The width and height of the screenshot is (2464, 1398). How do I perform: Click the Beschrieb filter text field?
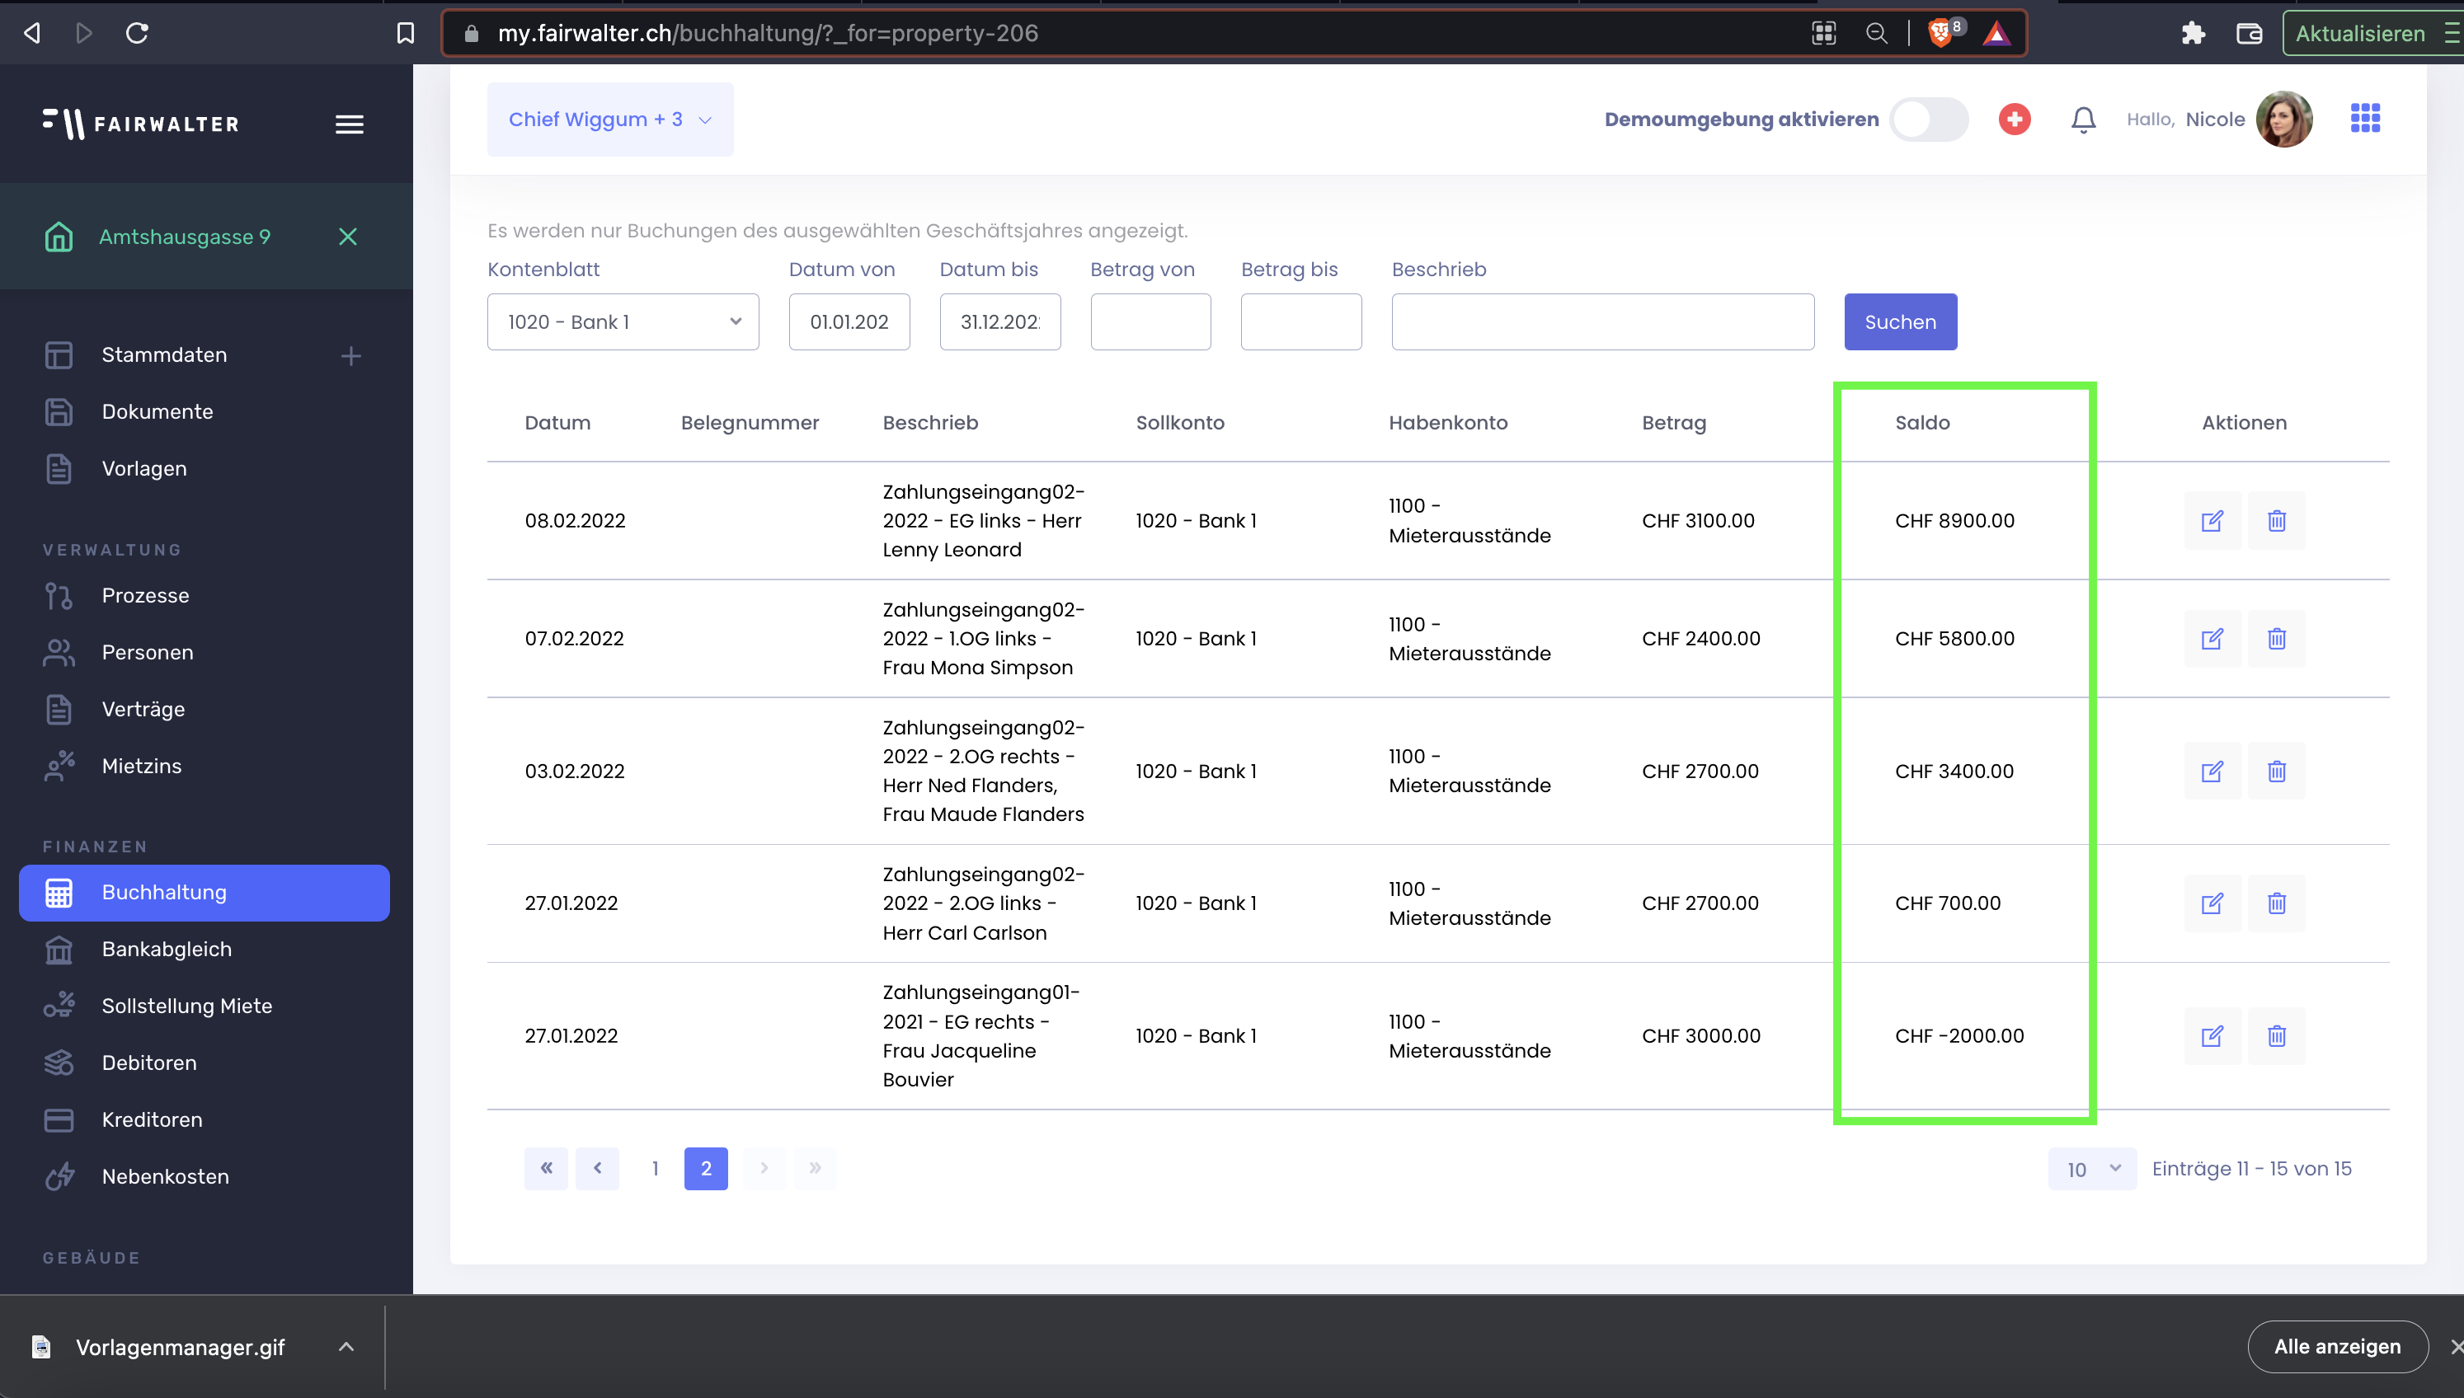1601,321
